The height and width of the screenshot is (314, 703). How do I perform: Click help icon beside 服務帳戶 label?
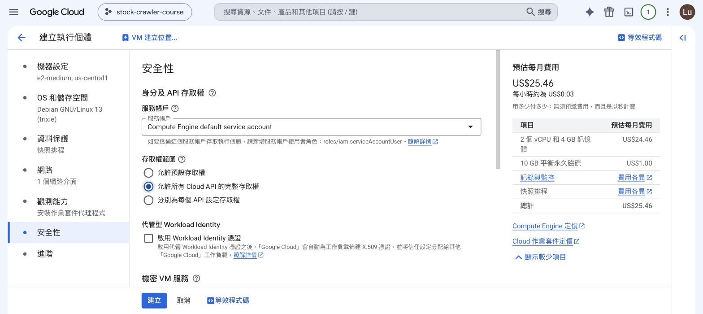[175, 109]
